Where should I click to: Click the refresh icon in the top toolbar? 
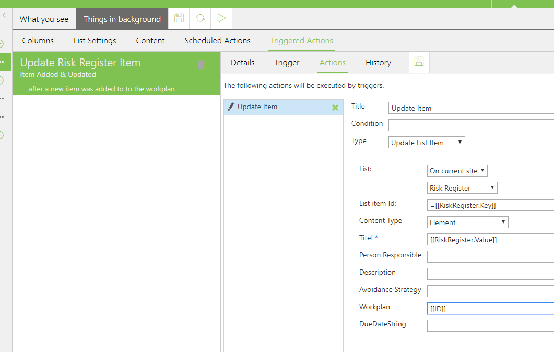click(x=200, y=19)
